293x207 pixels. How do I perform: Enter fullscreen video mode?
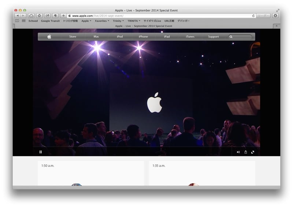coord(253,152)
